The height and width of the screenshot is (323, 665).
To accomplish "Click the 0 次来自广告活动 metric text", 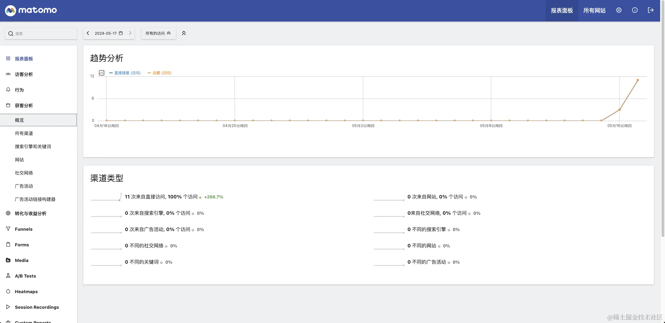I will click(x=157, y=229).
